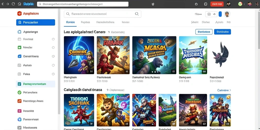Click the Relplik browser tab label
The width and height of the screenshot is (260, 130).
(29, 4)
